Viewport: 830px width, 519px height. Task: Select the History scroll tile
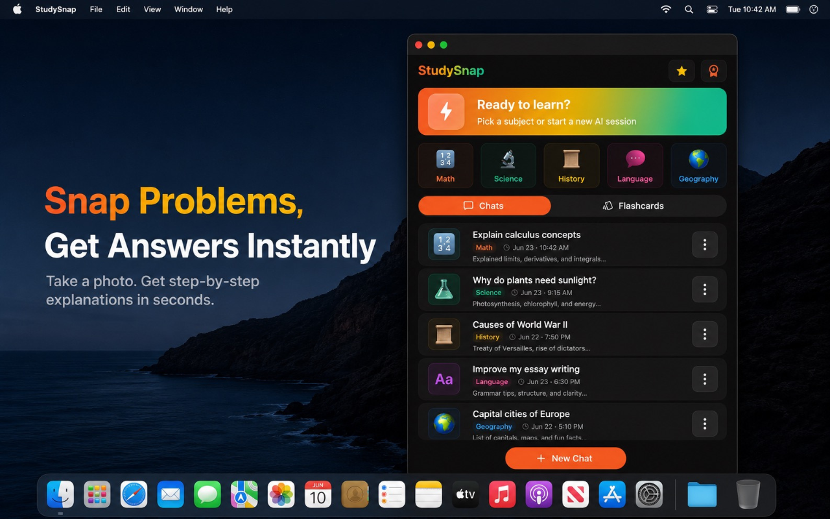[571, 165]
